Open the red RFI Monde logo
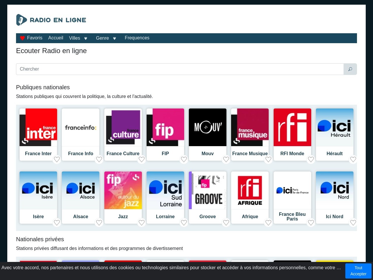This screenshot has width=373, height=280. point(292,127)
